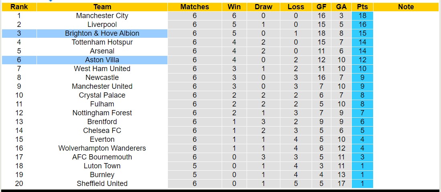Click the Draw column header
The height and width of the screenshot is (192, 441).
pos(263,7)
